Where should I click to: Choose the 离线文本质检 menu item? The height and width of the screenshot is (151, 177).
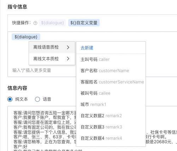[x=52, y=59]
